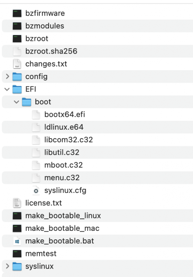The height and width of the screenshot is (277, 193).
Task: Select the bzmodules executable icon
Action: pyautogui.click(x=17, y=26)
